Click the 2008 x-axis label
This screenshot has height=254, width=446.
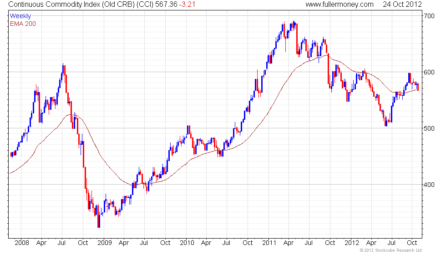pyautogui.click(x=22, y=243)
